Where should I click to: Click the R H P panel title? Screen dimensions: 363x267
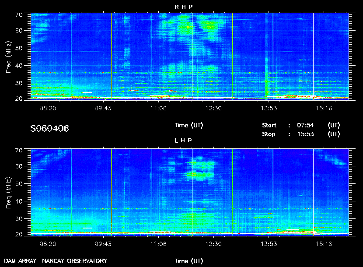(x=183, y=7)
